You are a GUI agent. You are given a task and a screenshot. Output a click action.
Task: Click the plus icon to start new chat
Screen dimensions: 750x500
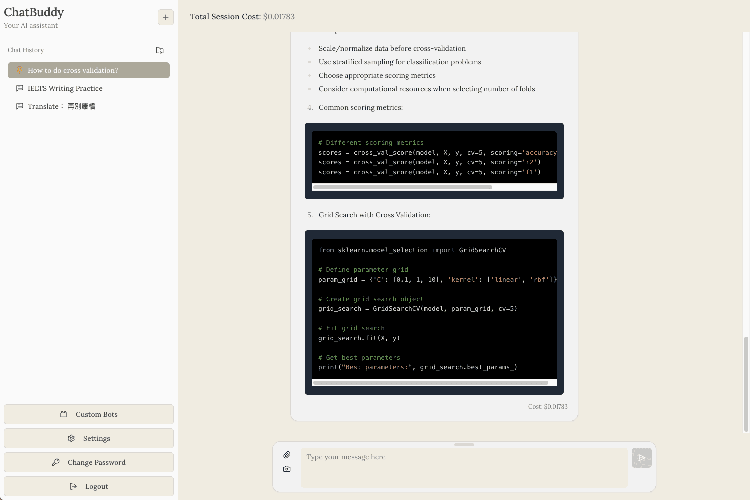pos(166,17)
